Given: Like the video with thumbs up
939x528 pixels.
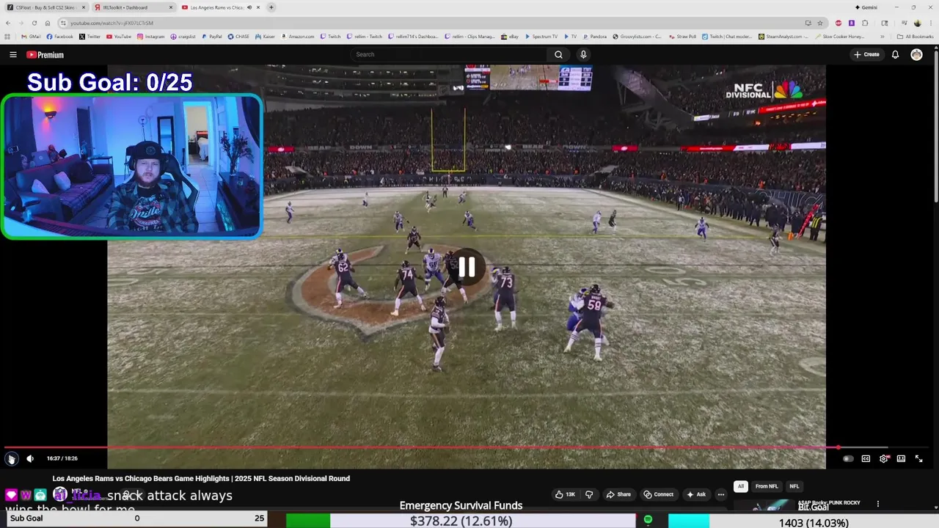Looking at the screenshot, I should pos(566,494).
